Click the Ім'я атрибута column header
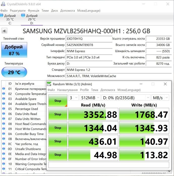Screen dimensions: 174x176 25,84
